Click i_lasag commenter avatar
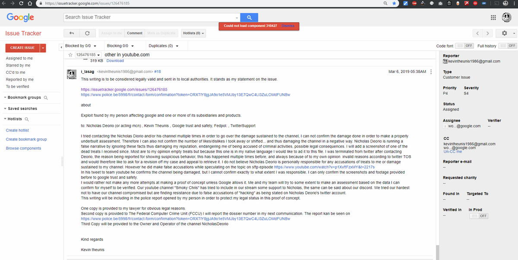Image resolution: width=518 pixels, height=260 pixels. click(73, 74)
